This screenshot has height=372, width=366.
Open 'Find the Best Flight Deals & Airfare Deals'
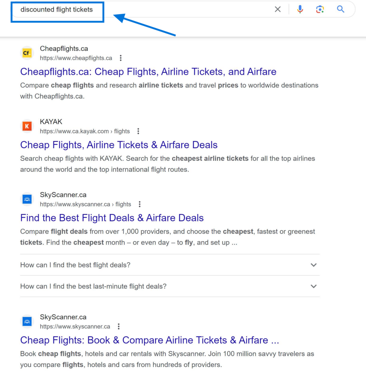112,218
